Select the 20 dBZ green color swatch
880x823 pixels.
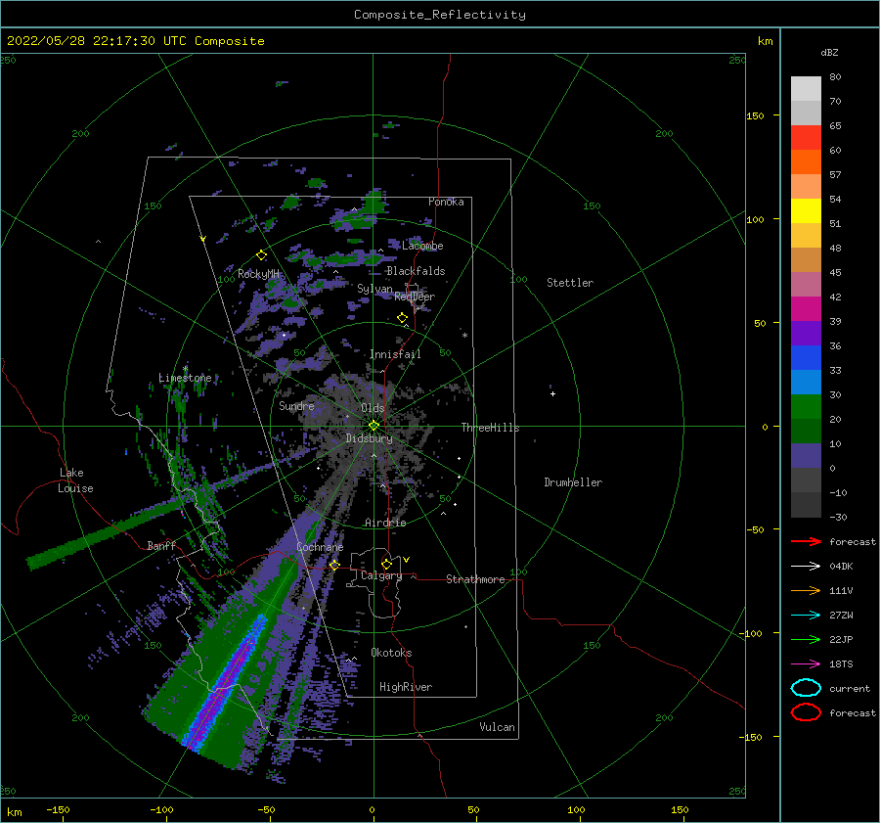click(806, 407)
